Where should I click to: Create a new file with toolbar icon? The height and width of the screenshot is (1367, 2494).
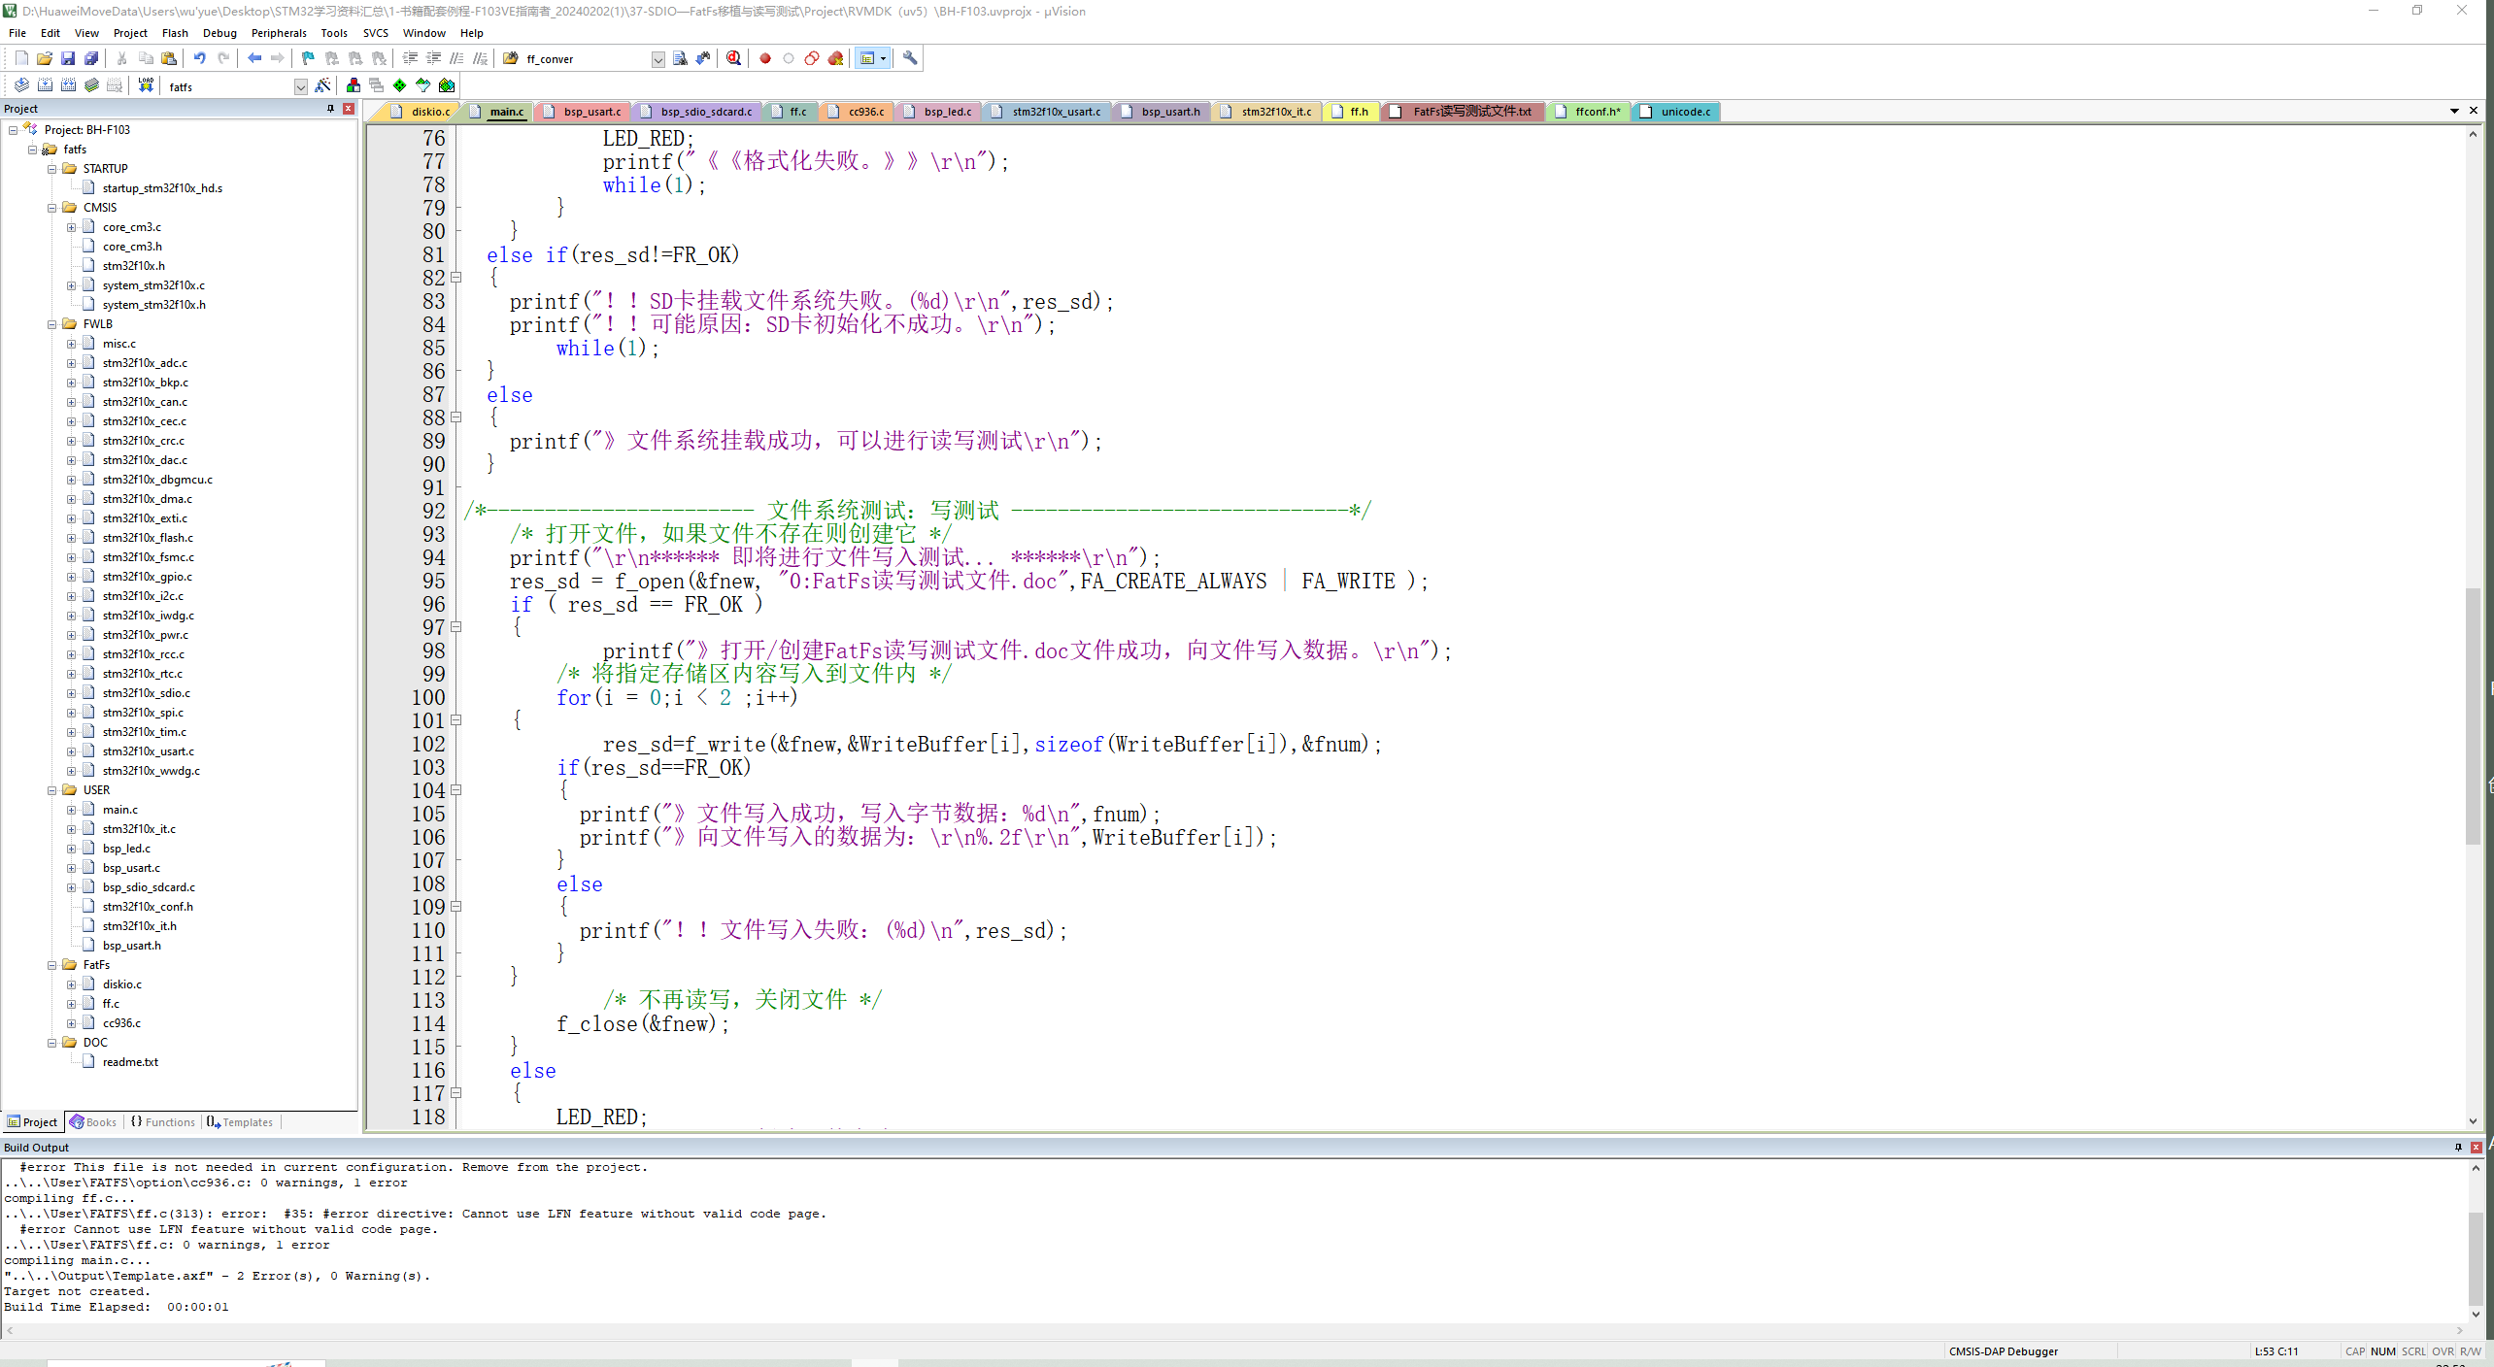coord(21,58)
